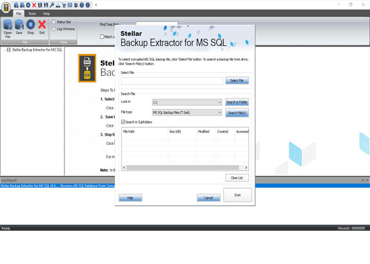The width and height of the screenshot is (370, 264).
Task: Click the question mark help icon
Action: (82, 5)
